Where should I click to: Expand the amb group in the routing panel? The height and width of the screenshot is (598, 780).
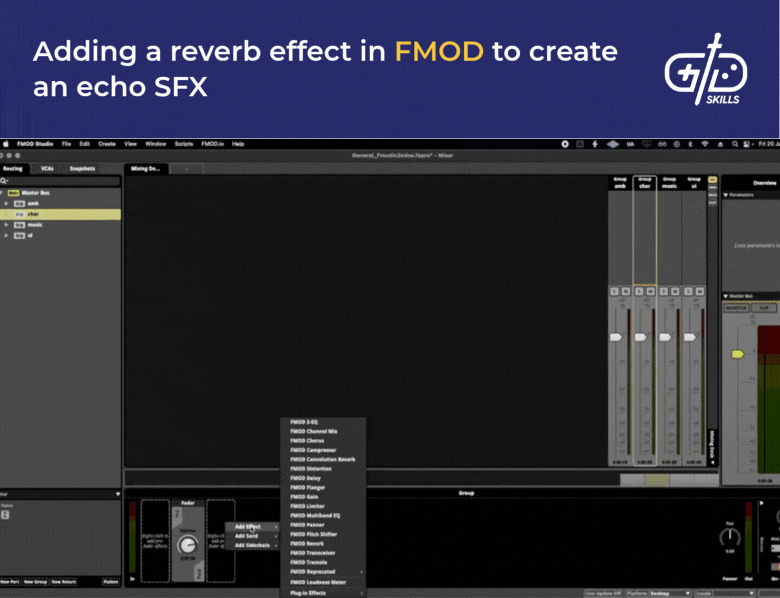(x=6, y=203)
